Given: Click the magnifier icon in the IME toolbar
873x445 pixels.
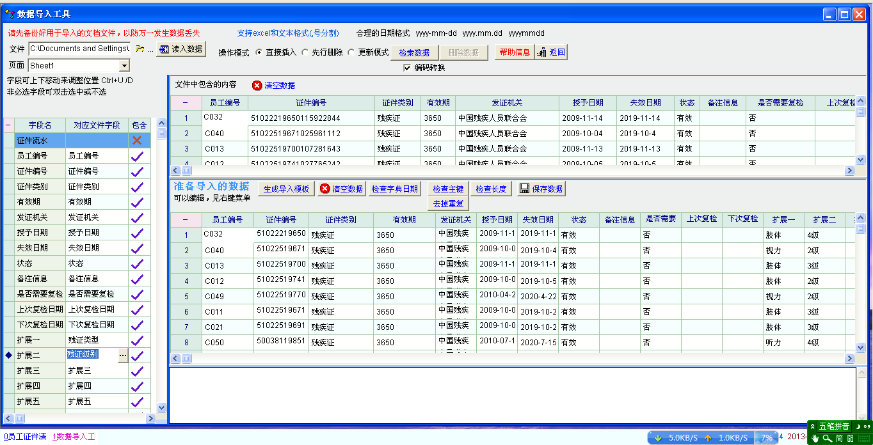Looking at the screenshot, I should click(828, 438).
